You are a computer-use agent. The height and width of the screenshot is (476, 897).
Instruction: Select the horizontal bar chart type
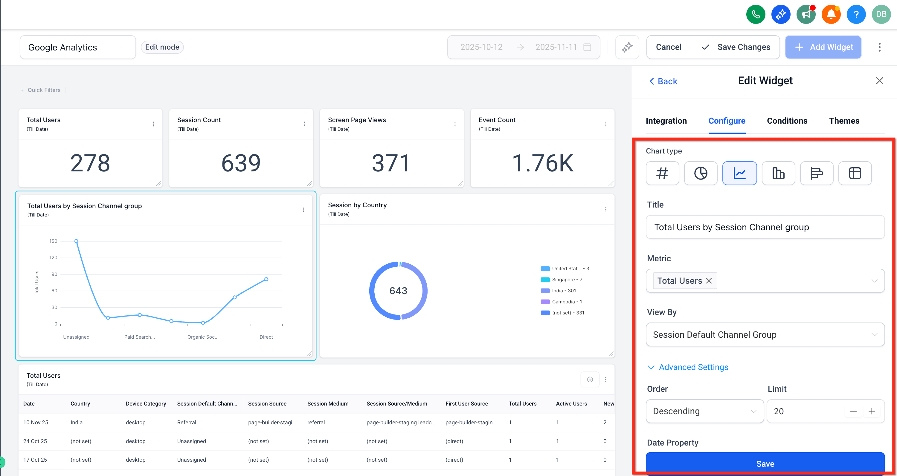[x=816, y=173]
